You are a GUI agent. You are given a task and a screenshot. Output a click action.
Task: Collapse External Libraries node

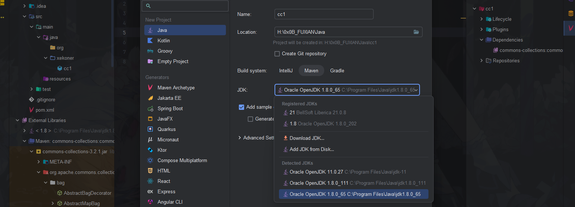click(x=17, y=121)
